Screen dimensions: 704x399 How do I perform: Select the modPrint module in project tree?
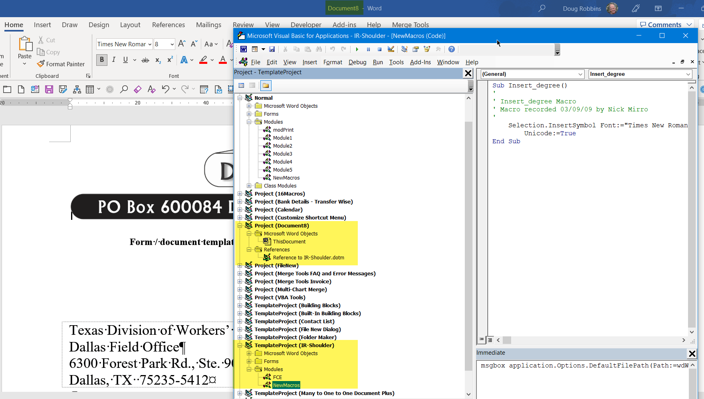click(283, 130)
